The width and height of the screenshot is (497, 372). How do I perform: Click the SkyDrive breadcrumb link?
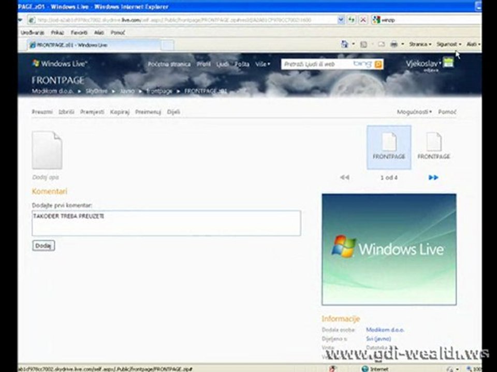96,91
